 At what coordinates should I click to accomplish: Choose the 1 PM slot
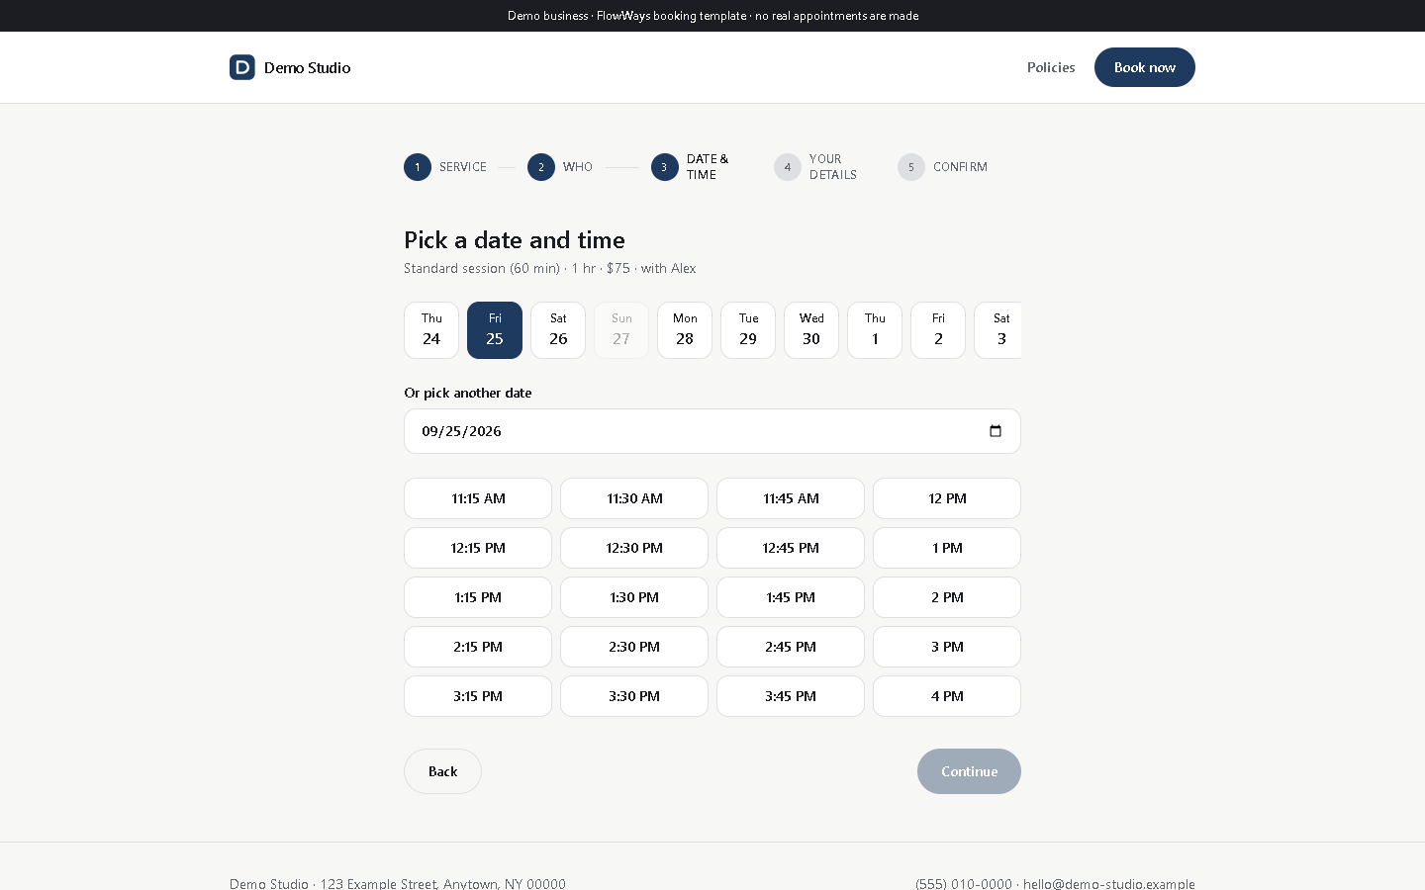947,548
